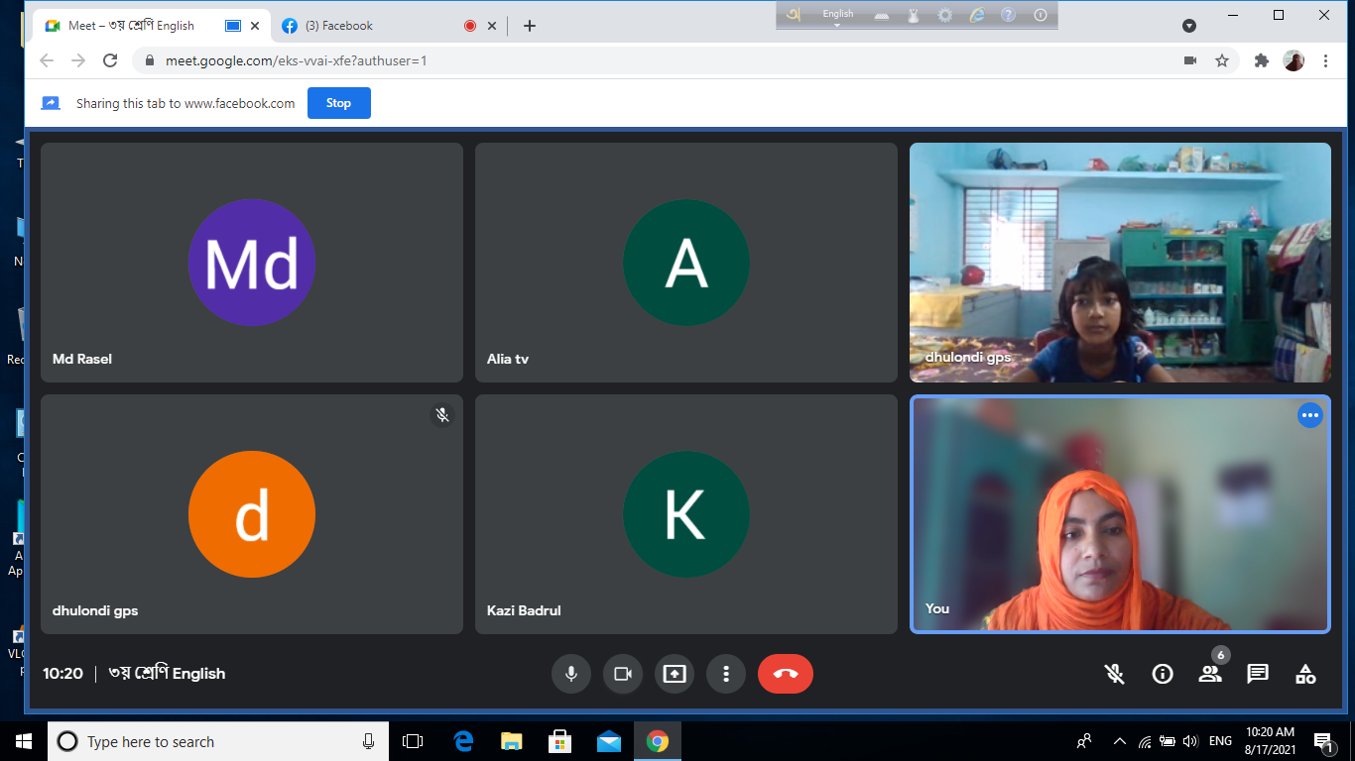Open the Activities panel
1355x761 pixels.
(1305, 674)
